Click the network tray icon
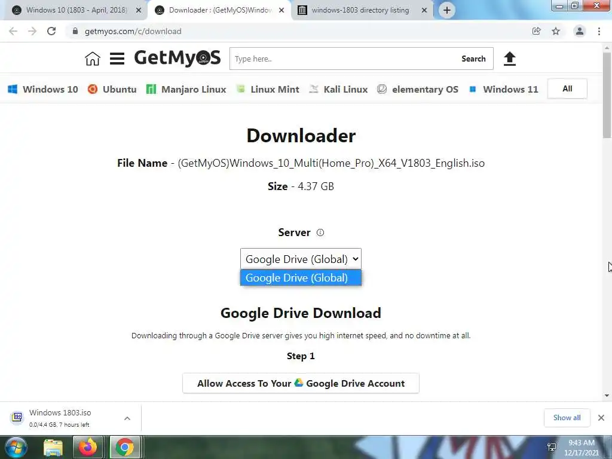 point(552,447)
